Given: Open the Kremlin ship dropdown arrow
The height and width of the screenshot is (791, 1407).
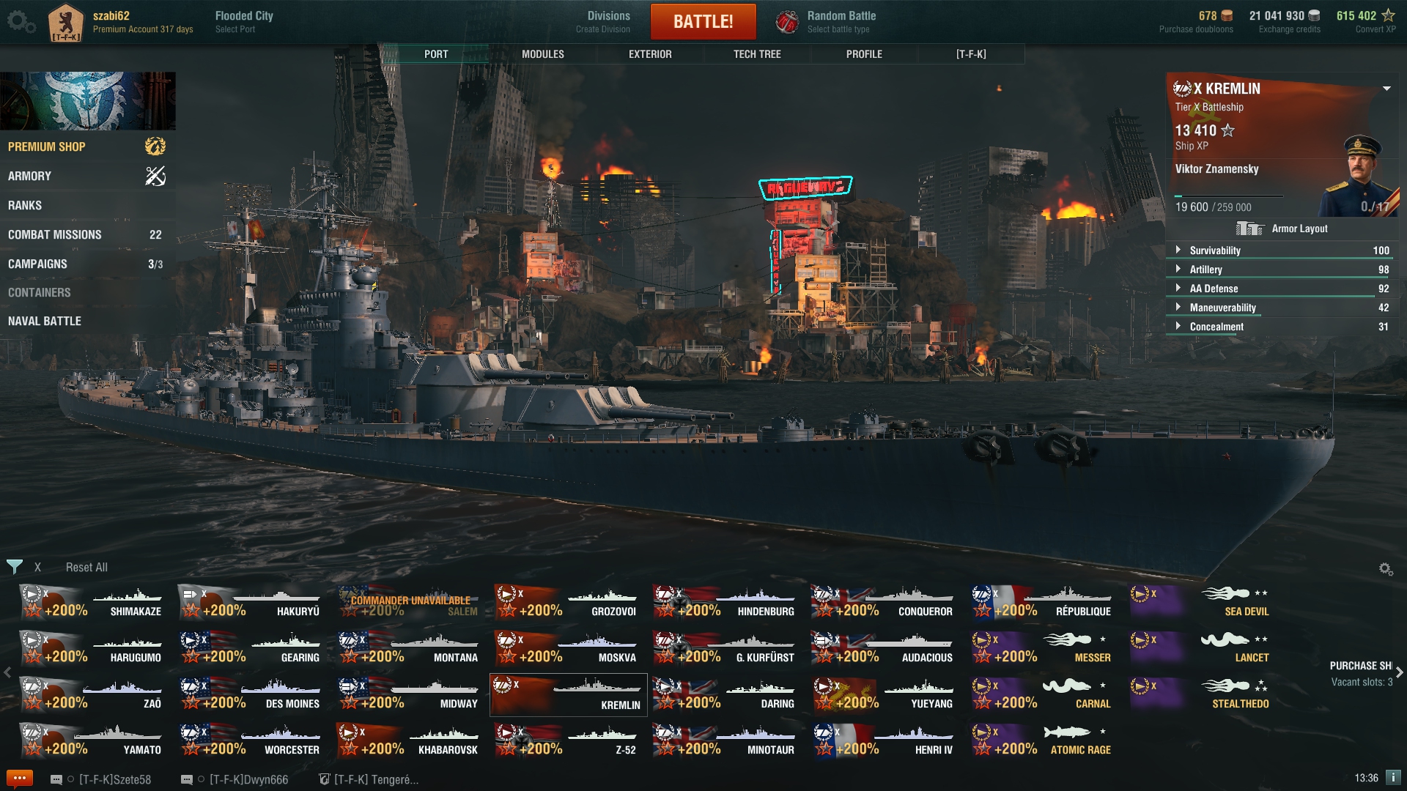Looking at the screenshot, I should [x=1386, y=89].
